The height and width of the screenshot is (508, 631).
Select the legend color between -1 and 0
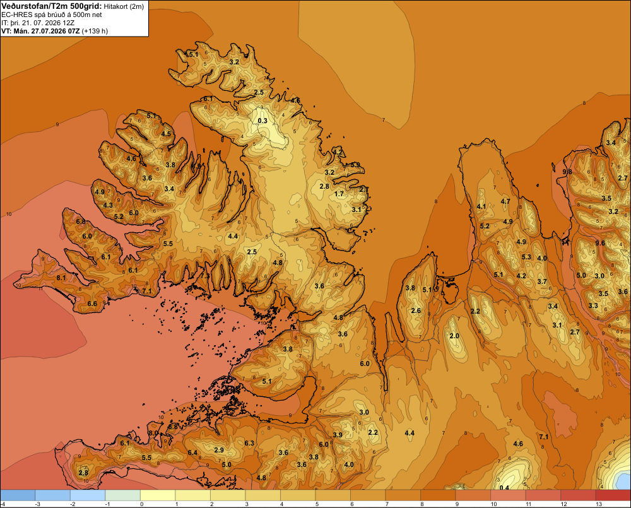pos(123,495)
